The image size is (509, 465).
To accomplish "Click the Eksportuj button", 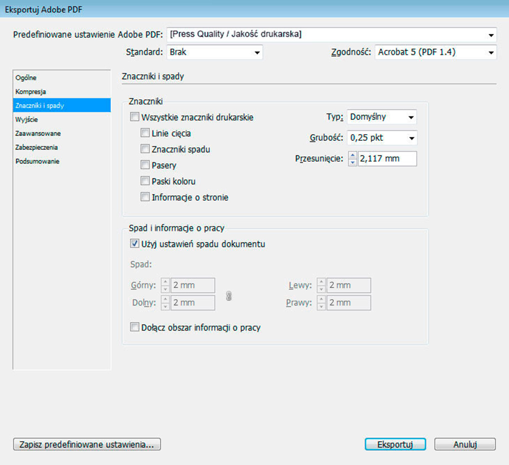I will [395, 444].
